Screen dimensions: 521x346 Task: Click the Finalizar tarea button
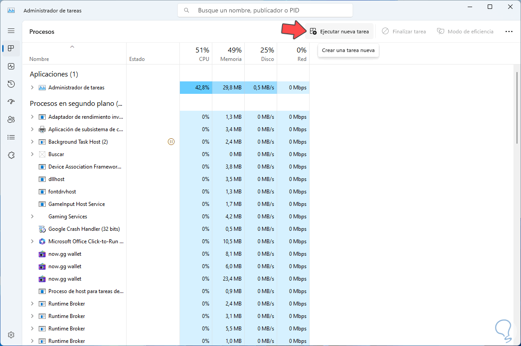[404, 32]
